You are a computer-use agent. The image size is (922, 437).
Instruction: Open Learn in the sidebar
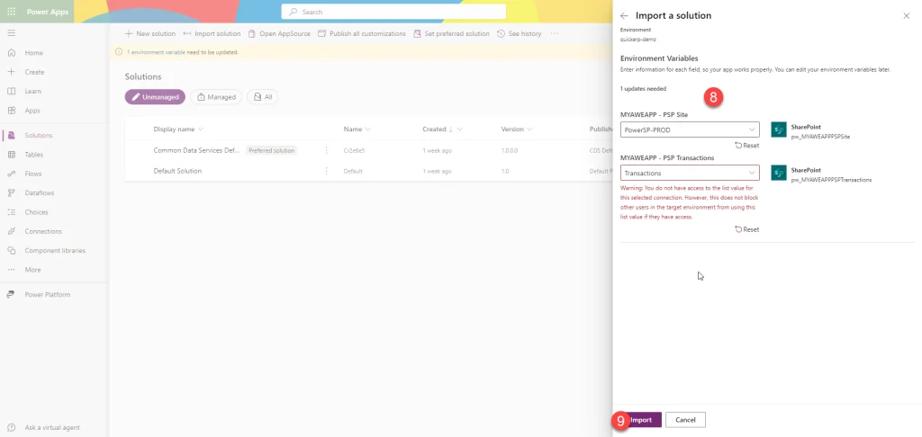pyautogui.click(x=33, y=91)
